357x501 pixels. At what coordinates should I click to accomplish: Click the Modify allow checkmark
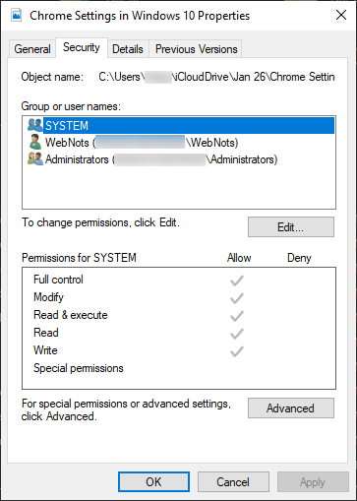click(237, 298)
